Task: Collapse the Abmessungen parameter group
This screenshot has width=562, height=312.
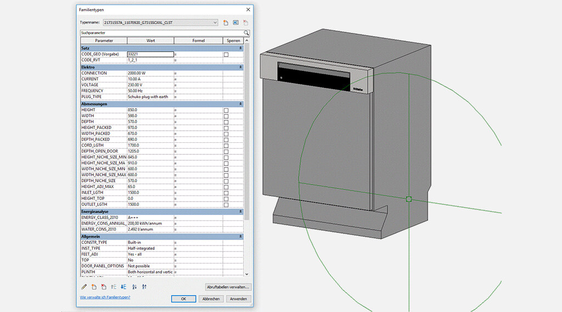Action: point(240,104)
